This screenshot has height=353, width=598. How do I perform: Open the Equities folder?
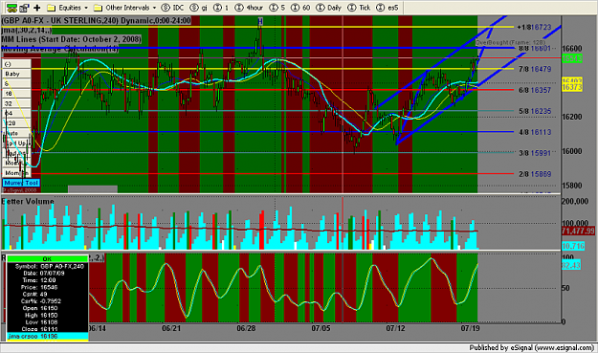pyautogui.click(x=64, y=8)
